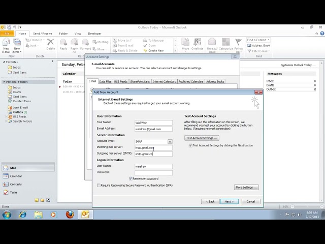Screen dimensions: 325x244
Task: Click the Back button
Action: pyautogui.click(x=210, y=201)
